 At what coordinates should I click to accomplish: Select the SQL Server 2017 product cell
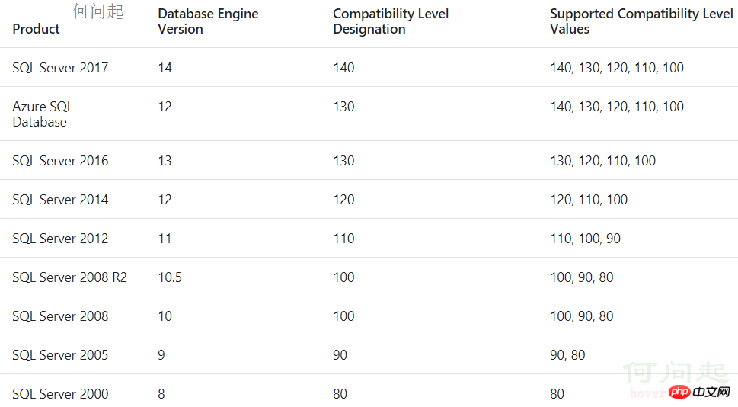(60, 68)
